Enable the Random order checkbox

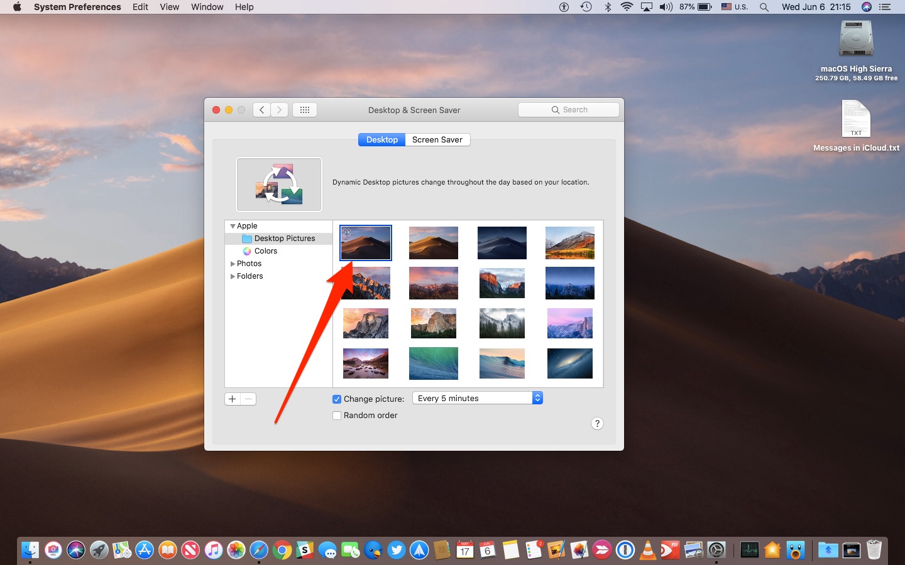pyautogui.click(x=337, y=415)
